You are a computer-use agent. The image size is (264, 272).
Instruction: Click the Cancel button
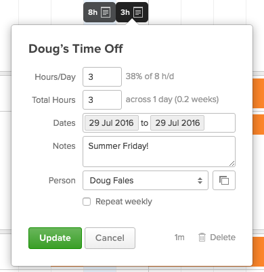click(x=110, y=238)
